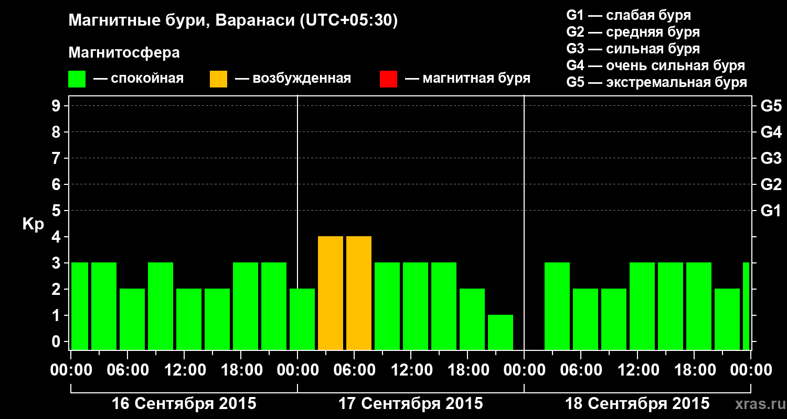Click the 'G2' label on right axis
This screenshot has width=787, height=419.
pos(771,184)
